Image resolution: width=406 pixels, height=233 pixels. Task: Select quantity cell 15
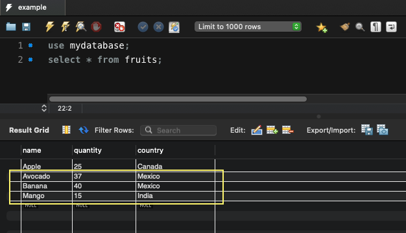pos(104,196)
